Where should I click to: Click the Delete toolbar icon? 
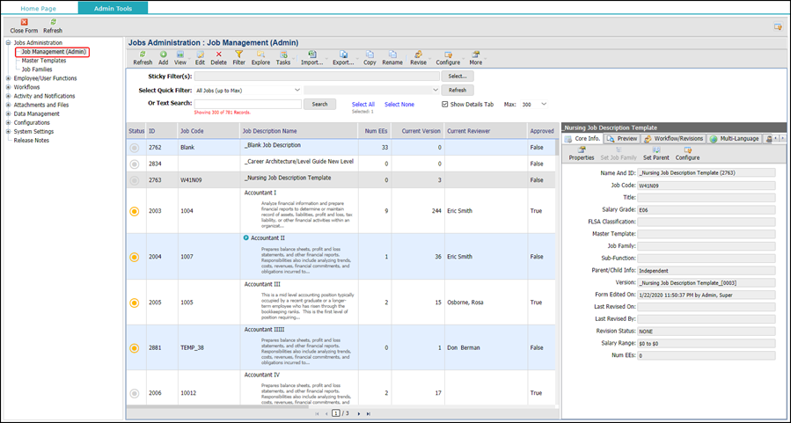[x=218, y=55]
